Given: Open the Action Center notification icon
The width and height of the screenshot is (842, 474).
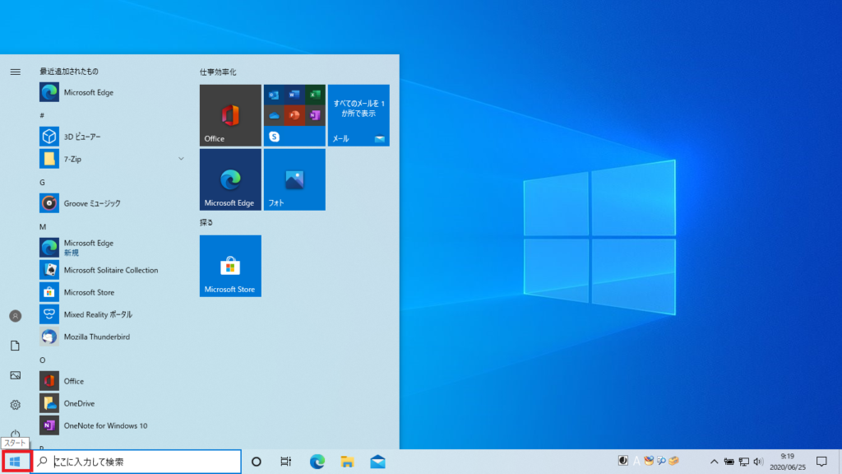Looking at the screenshot, I should (821, 462).
